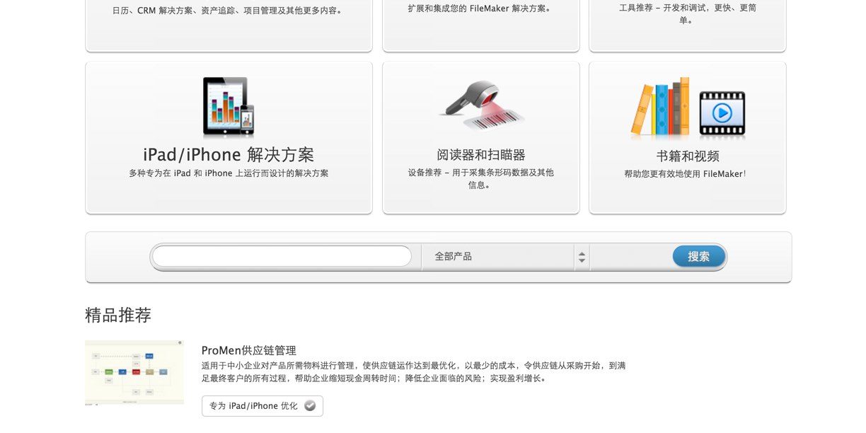The height and width of the screenshot is (433, 866).
Task: Click the ProMen description starting 适用于中小企业
Action: point(413,372)
